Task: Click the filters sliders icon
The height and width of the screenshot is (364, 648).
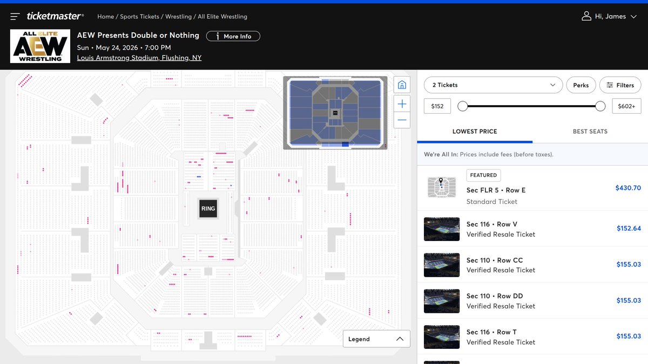Action: coord(610,85)
